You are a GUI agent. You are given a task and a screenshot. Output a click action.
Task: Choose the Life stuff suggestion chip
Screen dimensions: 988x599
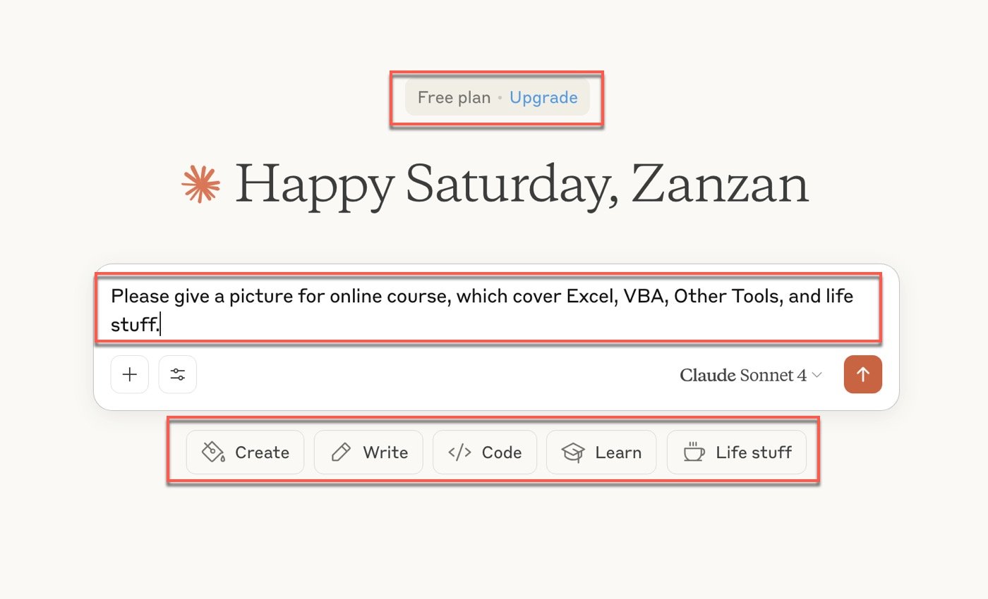coord(737,452)
